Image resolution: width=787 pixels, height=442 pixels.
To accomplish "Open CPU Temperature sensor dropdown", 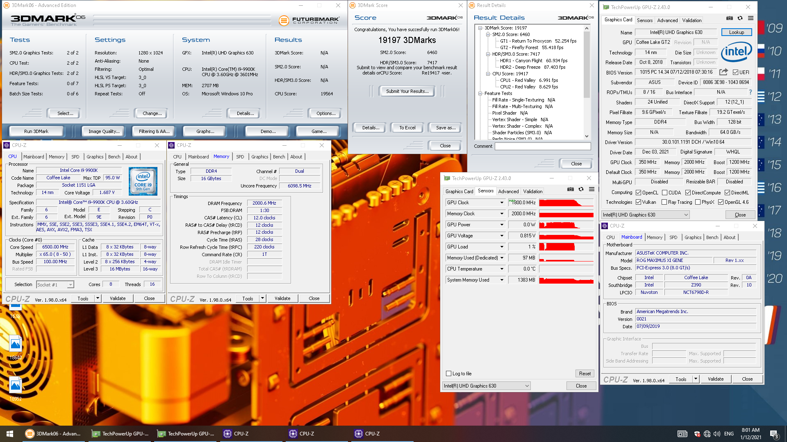I will click(x=501, y=269).
